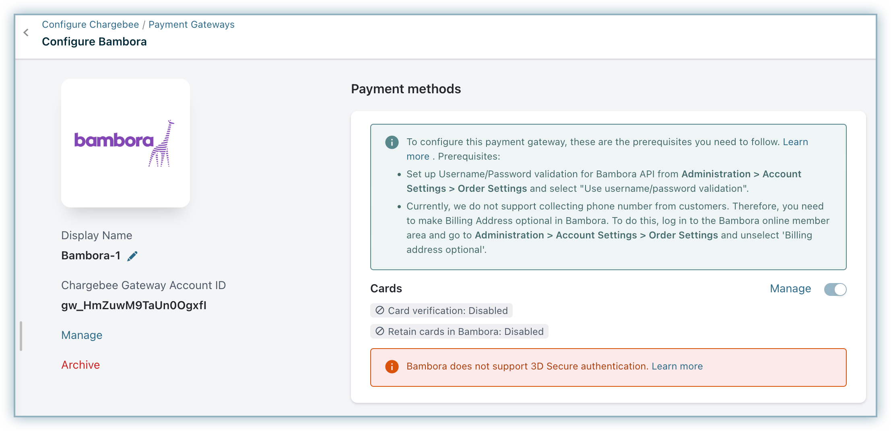
Task: Click the disabled icon beside Retain cards
Action: [x=379, y=331]
